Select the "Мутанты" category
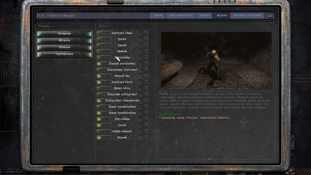Viewport: 311px width, 175px height. 65,40
